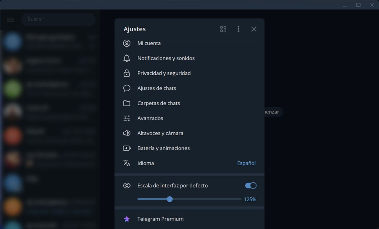The height and width of the screenshot is (229, 379).
Task: Click the speech bubble chat settings icon
Action: 127,88
